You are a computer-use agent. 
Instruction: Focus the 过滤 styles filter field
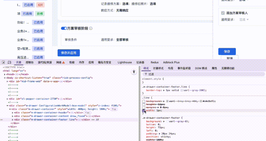pyautogui.click(x=204, y=74)
